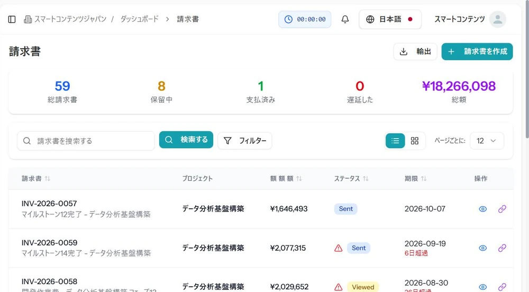Image resolution: width=529 pixels, height=292 pixels.
Task: Open the 日本語 language selector
Action: tap(390, 19)
